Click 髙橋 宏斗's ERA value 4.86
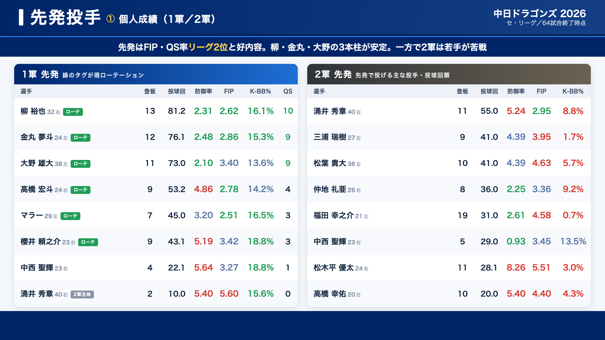This screenshot has height=340, width=605. (204, 189)
